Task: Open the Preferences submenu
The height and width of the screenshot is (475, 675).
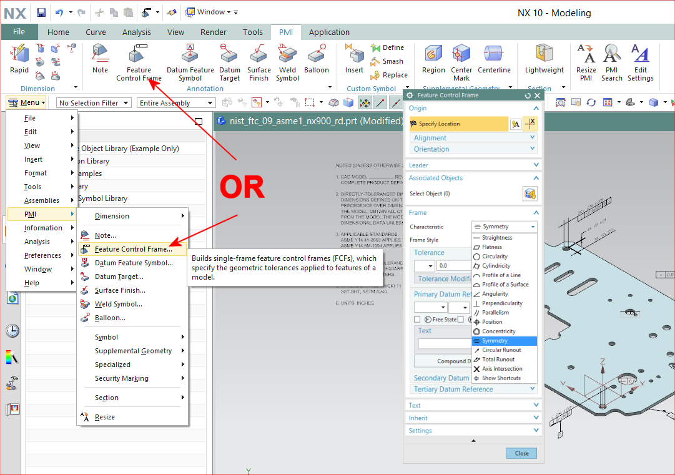Action: click(42, 255)
